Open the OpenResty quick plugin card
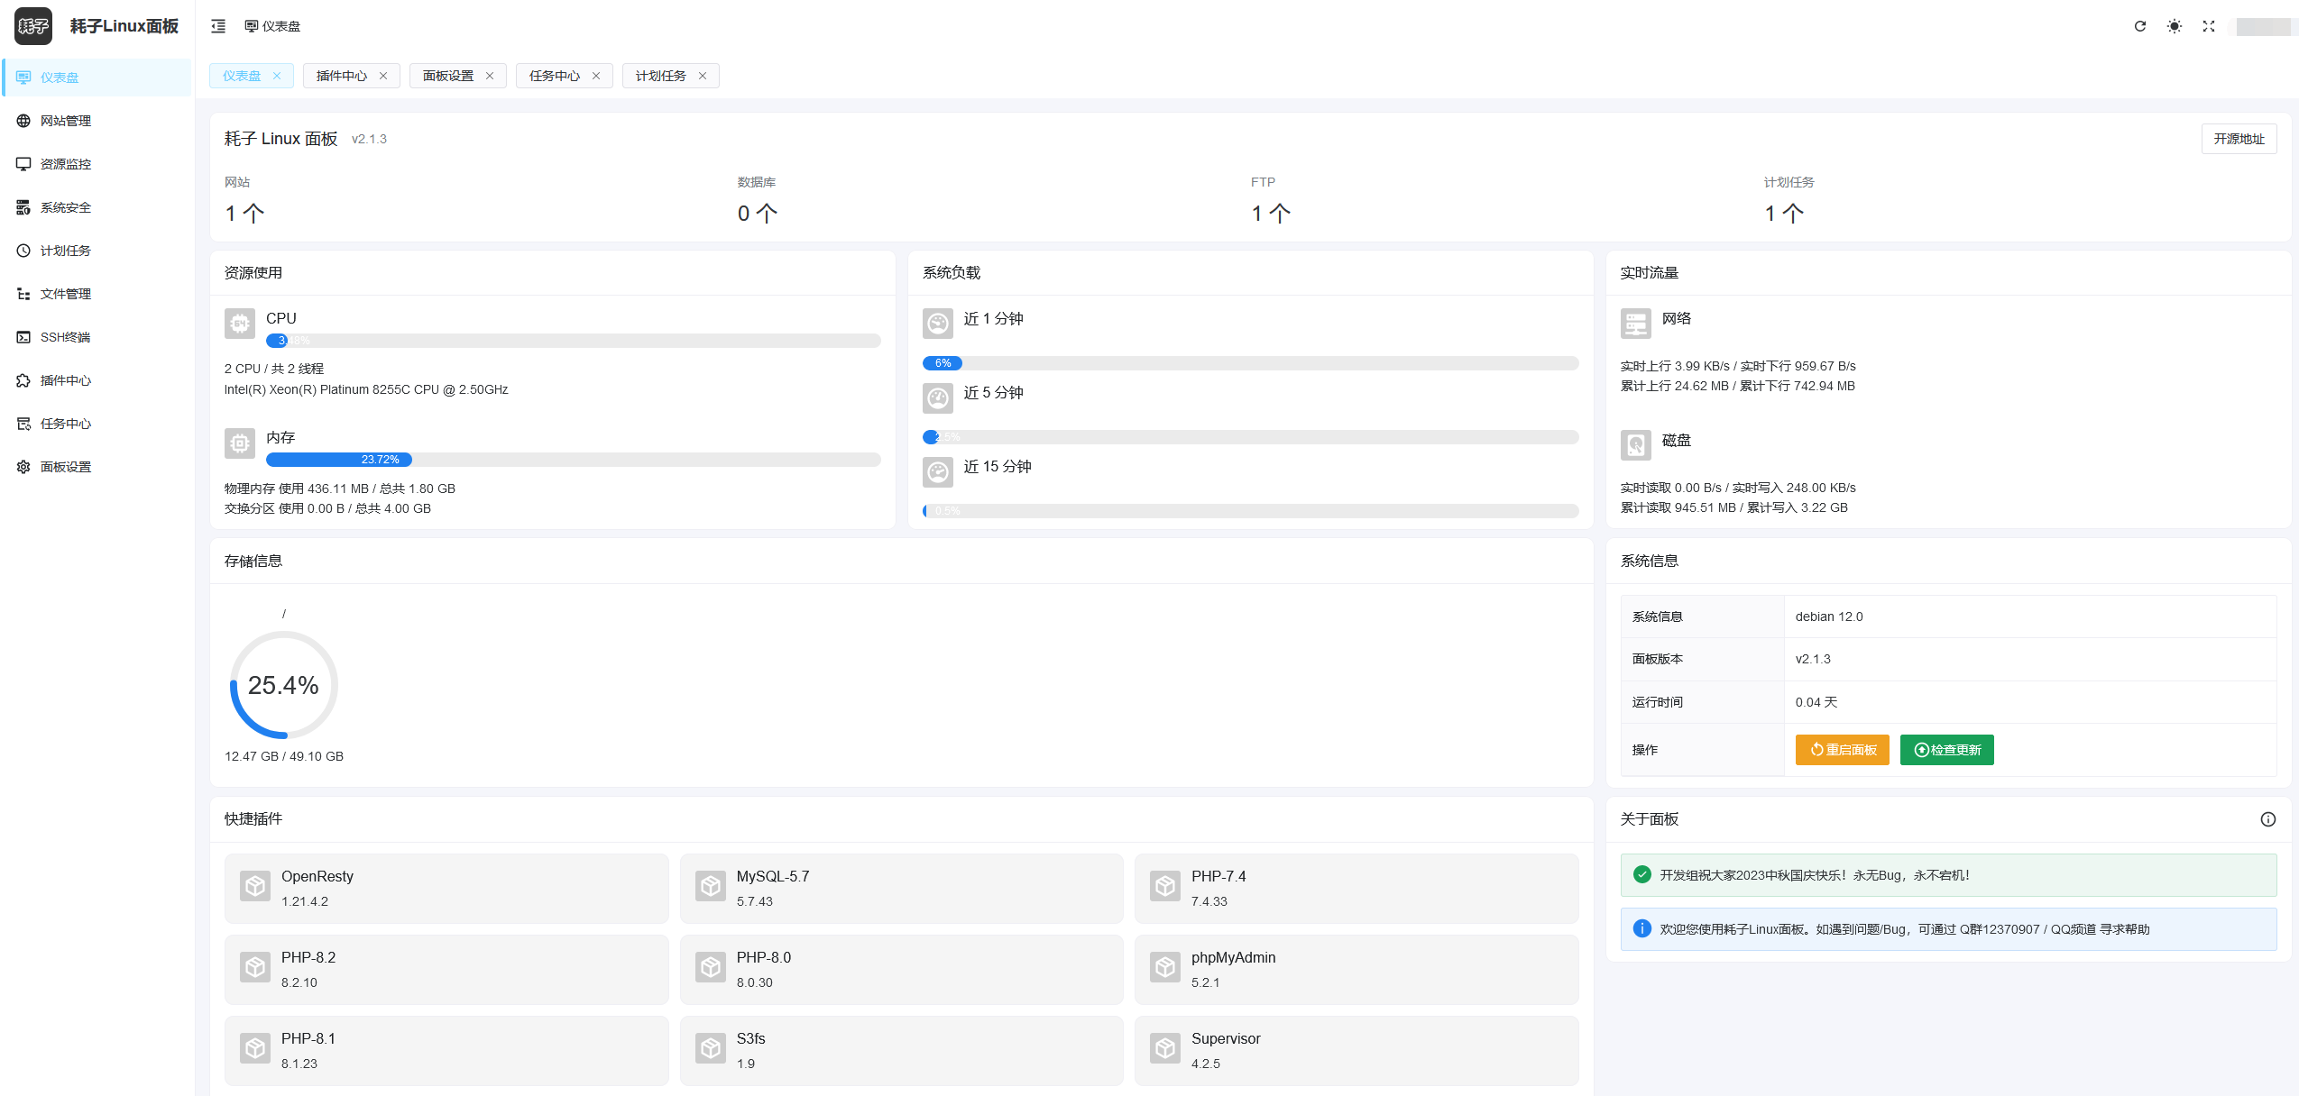This screenshot has height=1096, width=2299. [x=446, y=888]
